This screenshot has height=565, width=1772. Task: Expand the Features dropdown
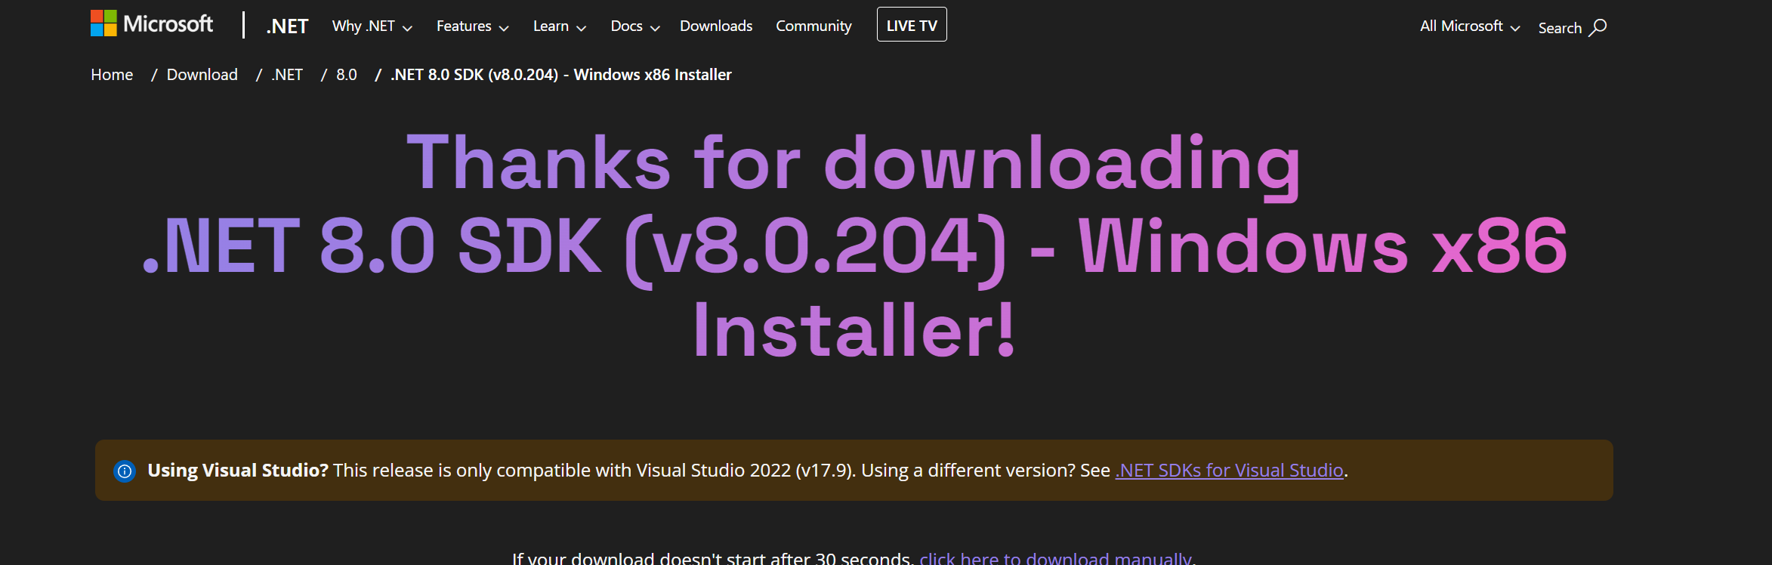pyautogui.click(x=472, y=26)
